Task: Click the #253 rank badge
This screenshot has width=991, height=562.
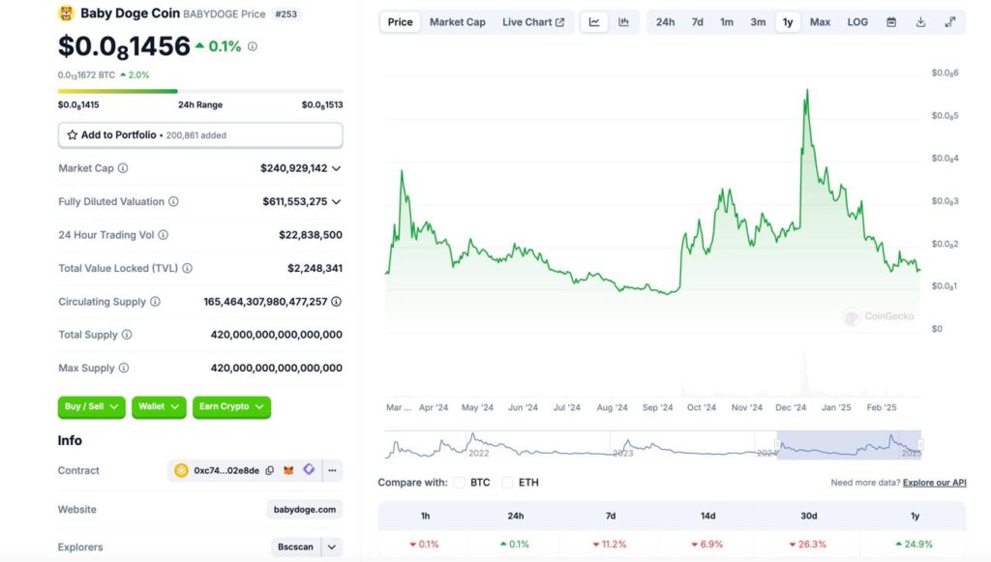Action: click(286, 14)
